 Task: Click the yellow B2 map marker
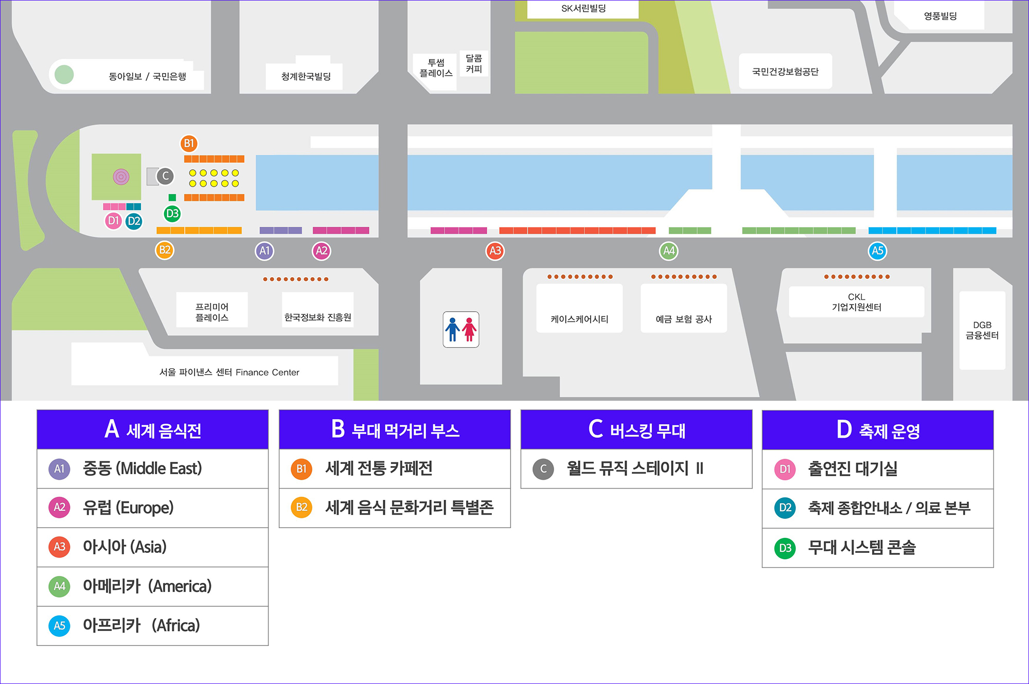(x=165, y=250)
